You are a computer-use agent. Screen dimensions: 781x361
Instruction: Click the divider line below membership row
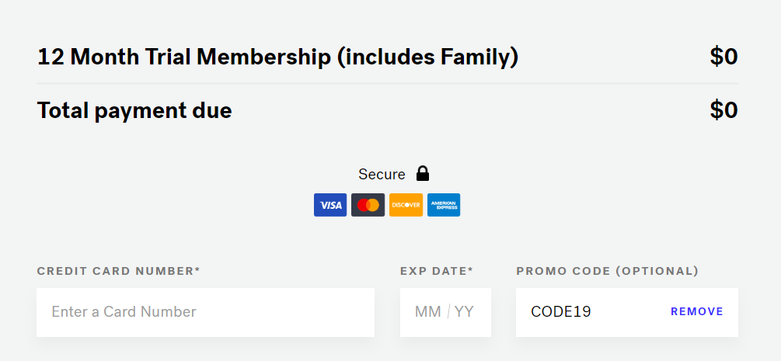click(387, 83)
